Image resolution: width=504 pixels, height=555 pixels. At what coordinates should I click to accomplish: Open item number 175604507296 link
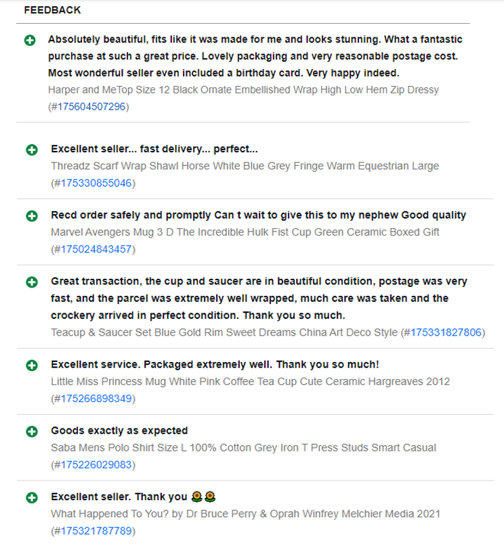pos(91,106)
